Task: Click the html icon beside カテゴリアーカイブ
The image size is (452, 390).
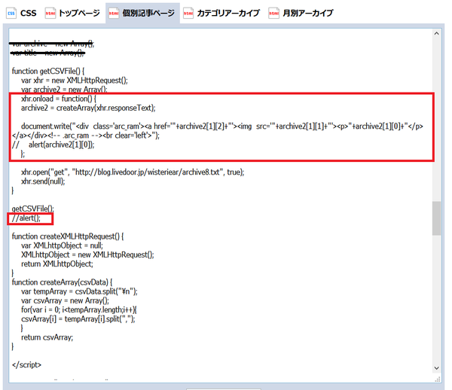Action: (188, 13)
